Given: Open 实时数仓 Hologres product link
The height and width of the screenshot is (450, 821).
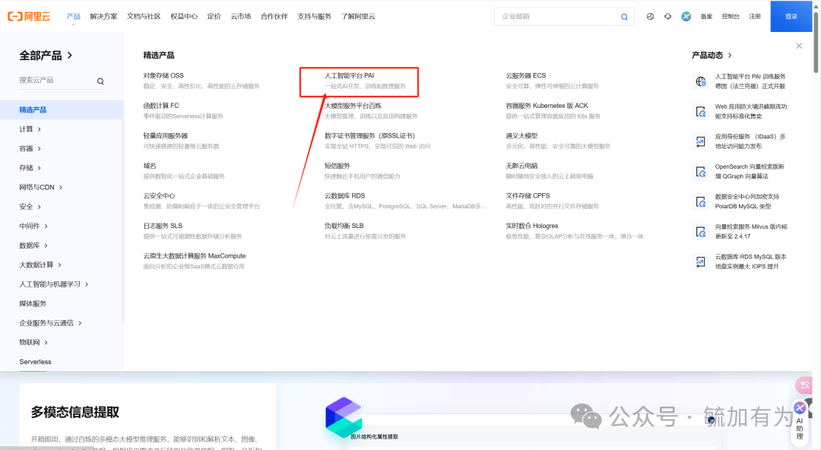Looking at the screenshot, I should (x=532, y=226).
